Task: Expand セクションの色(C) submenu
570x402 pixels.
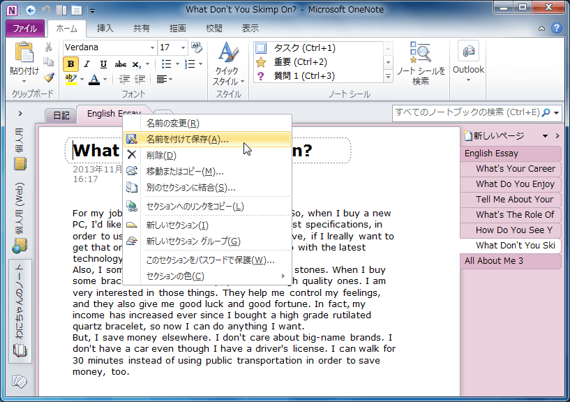Action: point(207,276)
